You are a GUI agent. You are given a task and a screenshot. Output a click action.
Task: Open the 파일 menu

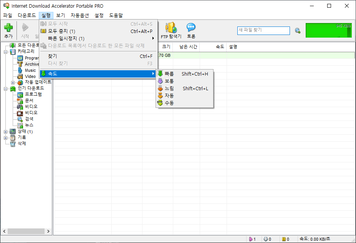coord(8,15)
